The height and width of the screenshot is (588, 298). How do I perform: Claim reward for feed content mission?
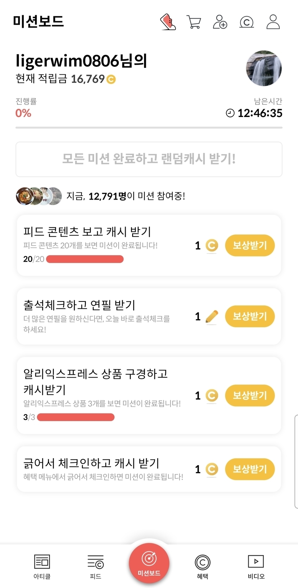pos(250,246)
